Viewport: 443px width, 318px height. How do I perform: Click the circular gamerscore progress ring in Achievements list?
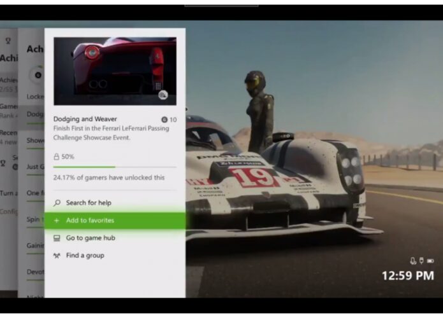coord(38,75)
